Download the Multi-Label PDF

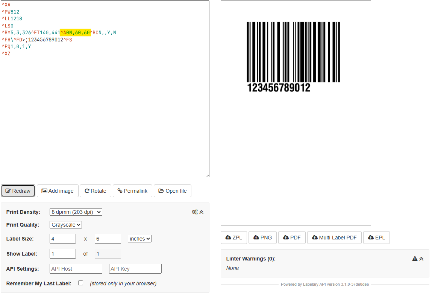(x=334, y=238)
